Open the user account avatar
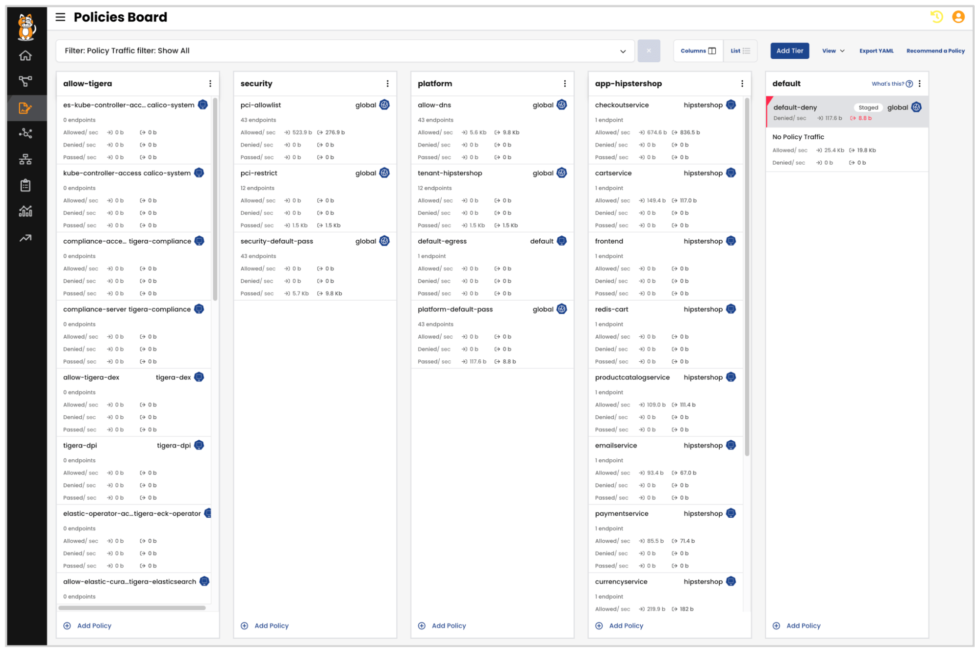Image resolution: width=980 pixels, height=653 pixels. coord(958,17)
